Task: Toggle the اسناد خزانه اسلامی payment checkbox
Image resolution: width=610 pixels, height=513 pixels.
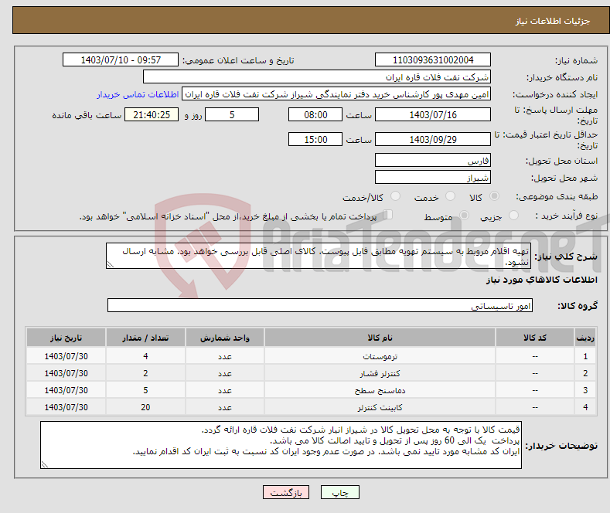Action: (x=388, y=215)
